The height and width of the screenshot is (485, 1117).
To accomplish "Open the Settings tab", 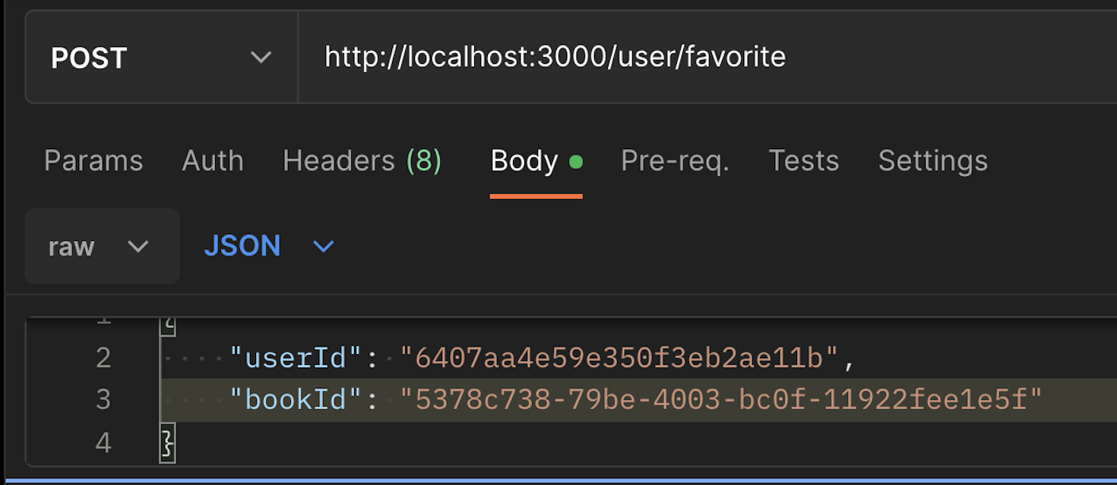I will coord(933,161).
